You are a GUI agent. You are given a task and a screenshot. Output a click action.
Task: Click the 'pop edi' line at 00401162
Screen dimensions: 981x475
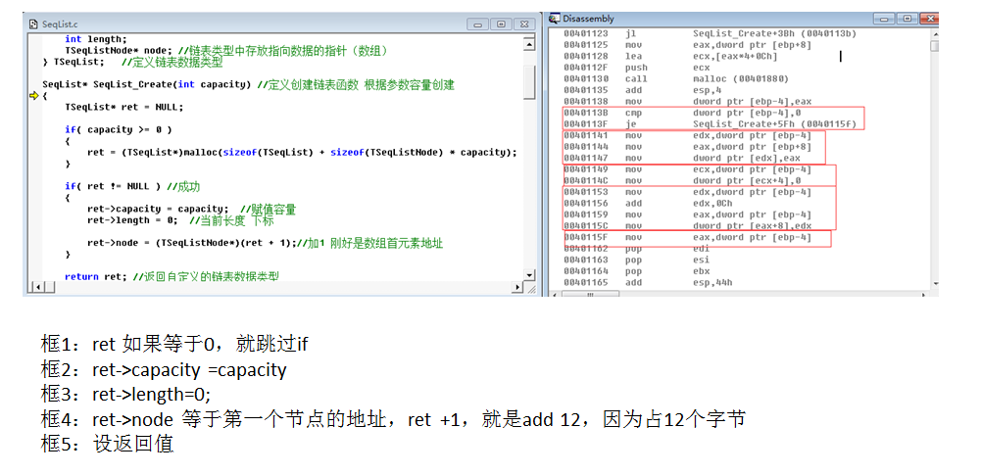pyautogui.click(x=637, y=249)
